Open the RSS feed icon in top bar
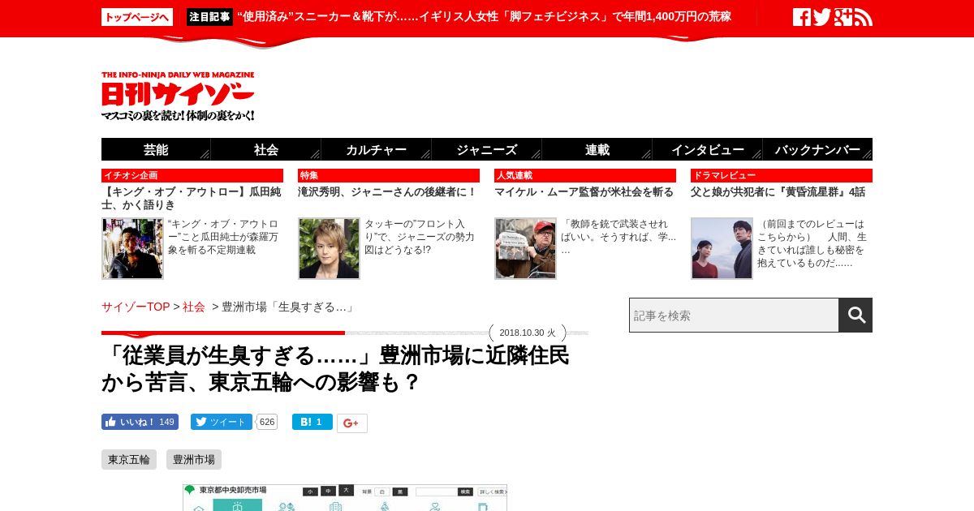This screenshot has width=974, height=511. pos(864,17)
